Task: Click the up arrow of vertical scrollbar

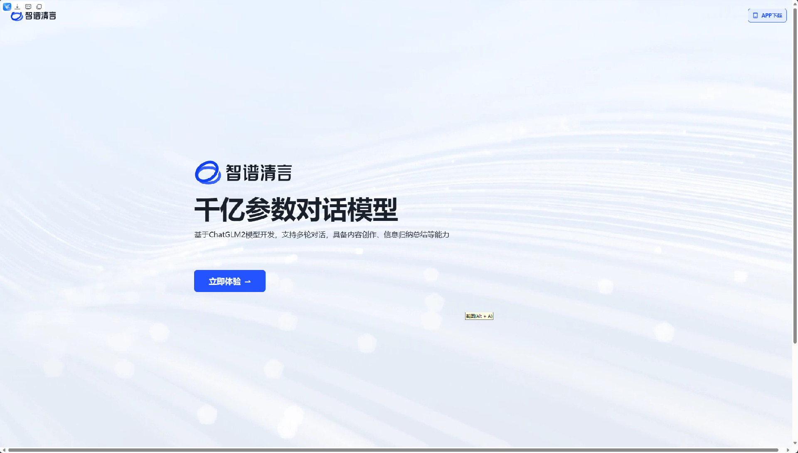Action: (x=794, y=3)
